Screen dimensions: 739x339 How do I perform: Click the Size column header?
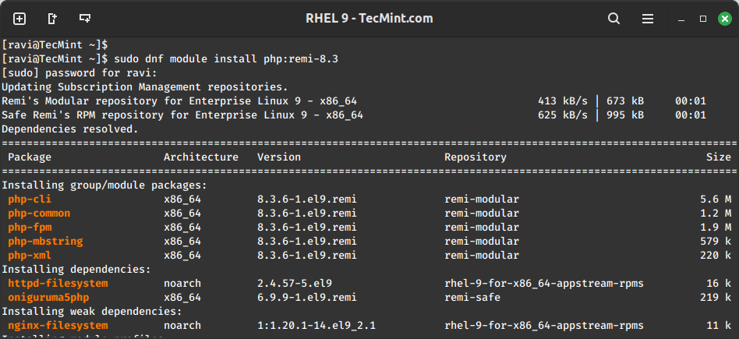pyautogui.click(x=718, y=157)
